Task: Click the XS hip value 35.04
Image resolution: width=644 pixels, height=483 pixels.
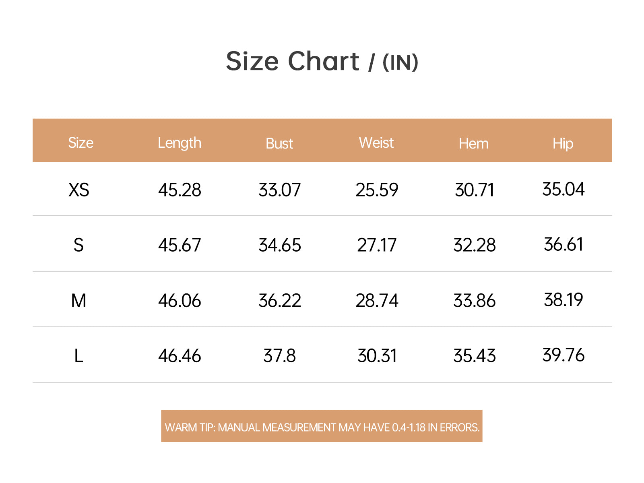Action: tap(563, 189)
